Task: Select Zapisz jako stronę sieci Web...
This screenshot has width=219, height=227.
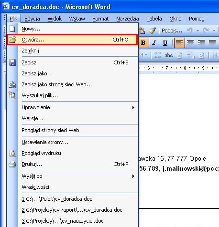Action: click(x=72, y=84)
